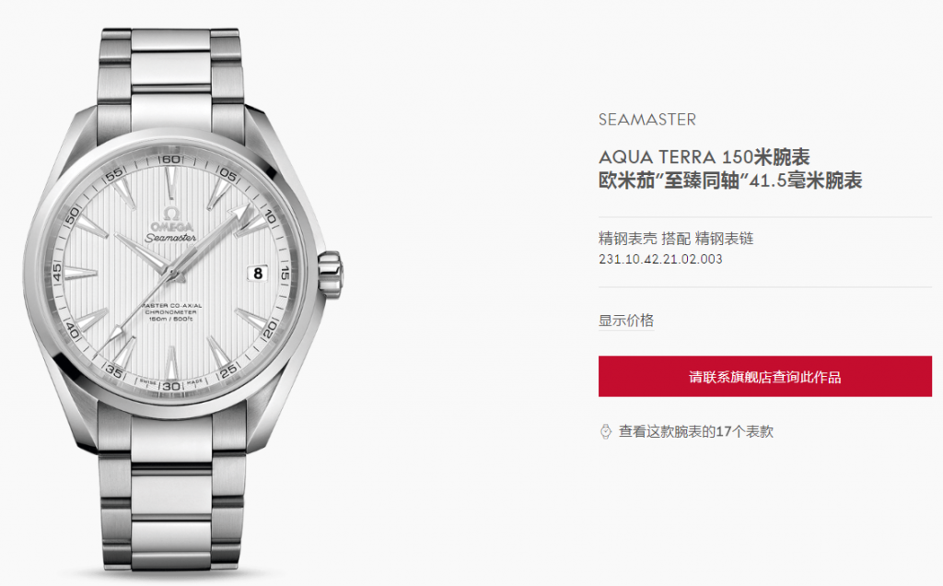Image resolution: width=943 pixels, height=586 pixels.
Task: Click the center of the watch hands
Action: 172,274
